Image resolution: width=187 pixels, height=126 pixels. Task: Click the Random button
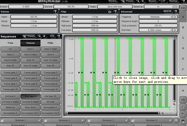pyautogui.click(x=113, y=1)
